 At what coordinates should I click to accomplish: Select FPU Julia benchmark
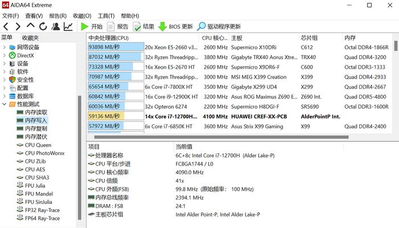click(x=35, y=186)
